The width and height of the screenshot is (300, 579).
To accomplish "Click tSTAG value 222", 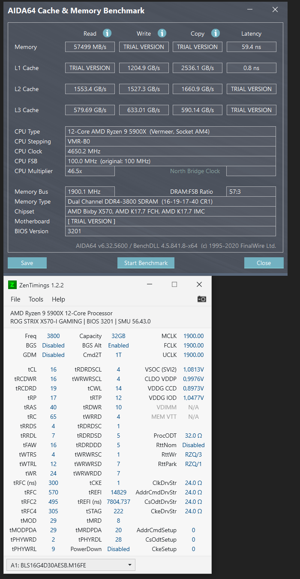I will 118,511.
